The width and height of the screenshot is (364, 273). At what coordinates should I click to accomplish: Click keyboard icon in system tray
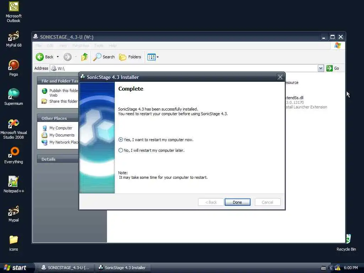pos(323,268)
